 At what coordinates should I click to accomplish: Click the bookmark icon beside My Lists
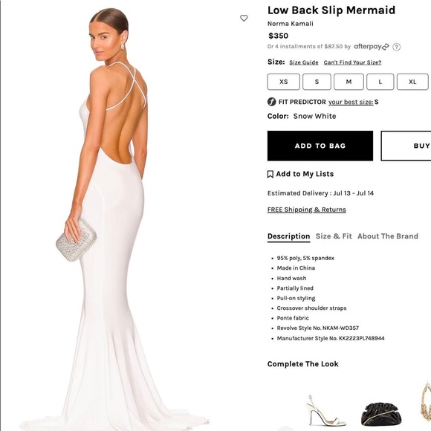(x=270, y=175)
